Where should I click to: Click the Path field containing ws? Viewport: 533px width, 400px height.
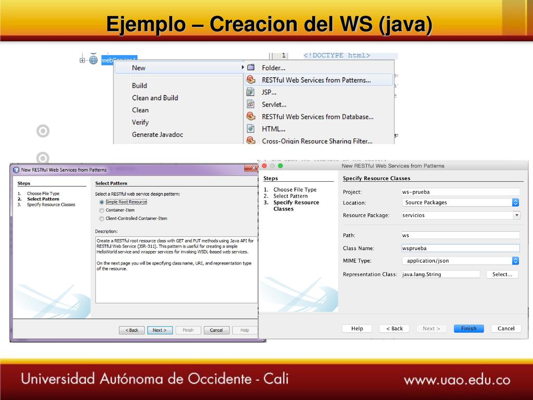(460, 235)
